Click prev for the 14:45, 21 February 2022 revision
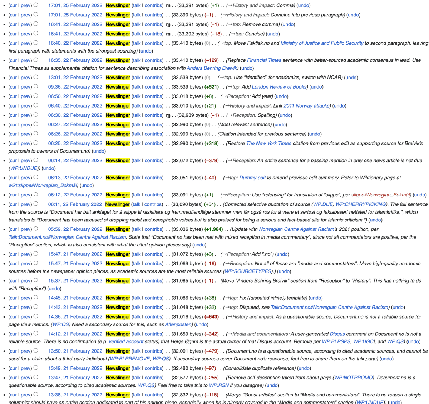 point(26,298)
